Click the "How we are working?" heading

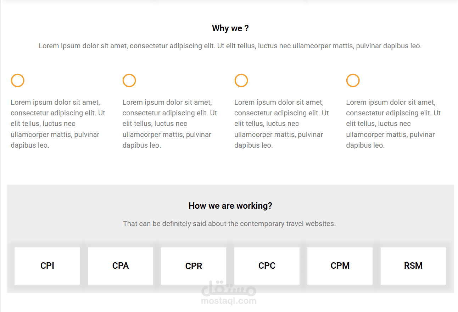coord(230,206)
